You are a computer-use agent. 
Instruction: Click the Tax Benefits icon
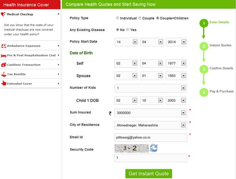click(4, 74)
